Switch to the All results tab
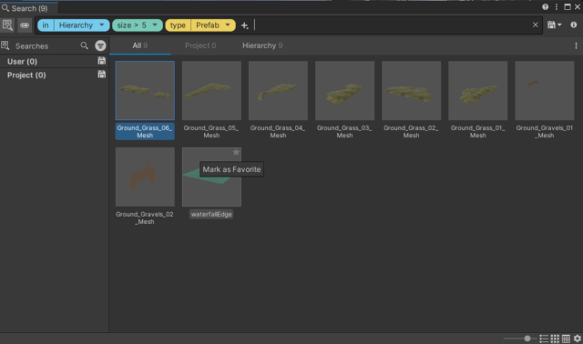Screen dimensions: 583x344 click(x=139, y=46)
